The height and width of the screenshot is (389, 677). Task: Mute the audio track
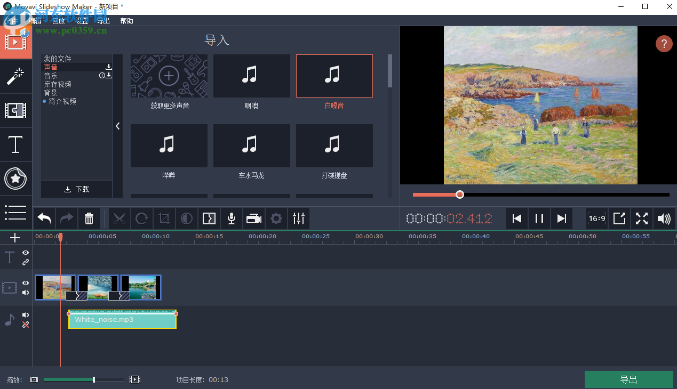[x=25, y=314]
